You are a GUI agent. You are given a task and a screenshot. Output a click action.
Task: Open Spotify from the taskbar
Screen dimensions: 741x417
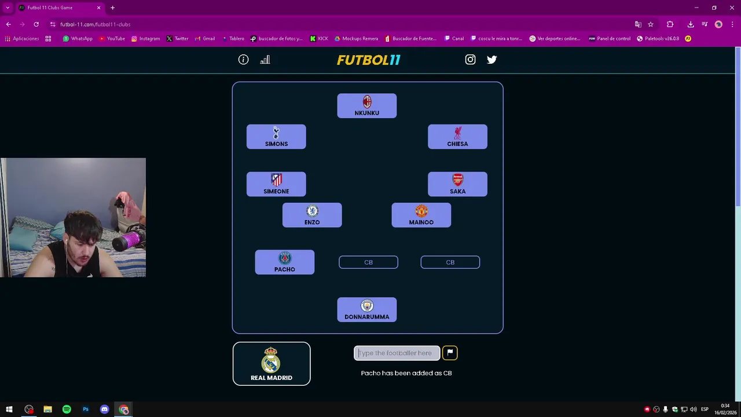click(x=67, y=409)
